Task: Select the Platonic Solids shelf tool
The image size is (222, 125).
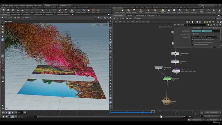Action: pyautogui.click(x=72, y=11)
